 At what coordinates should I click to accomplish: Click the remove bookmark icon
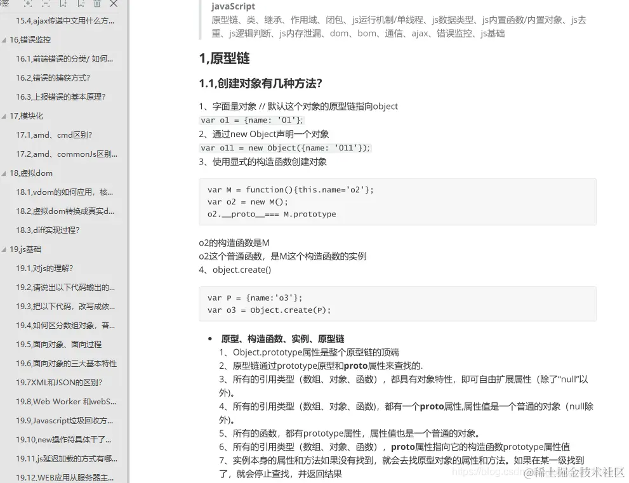[81, 4]
